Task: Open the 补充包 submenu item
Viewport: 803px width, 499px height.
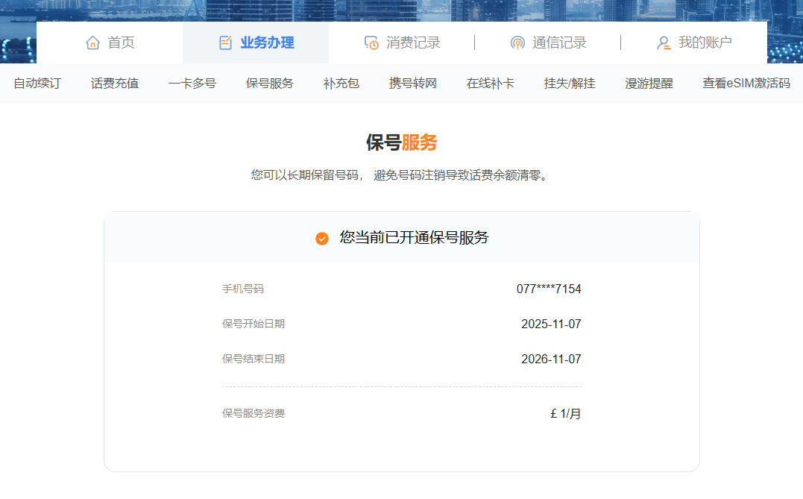Action: pos(341,84)
